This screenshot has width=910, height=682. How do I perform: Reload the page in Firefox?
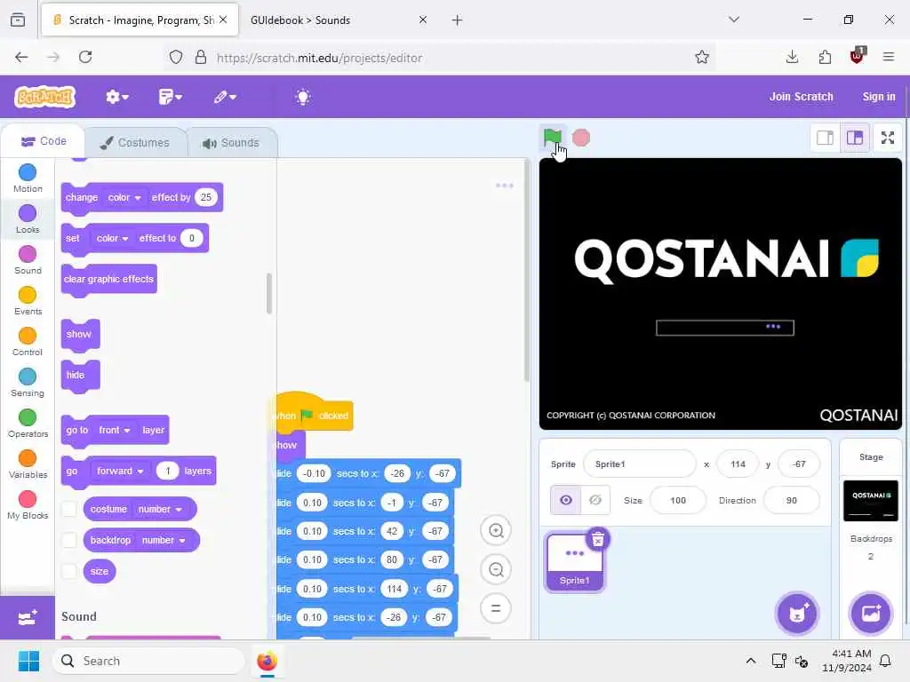85,57
